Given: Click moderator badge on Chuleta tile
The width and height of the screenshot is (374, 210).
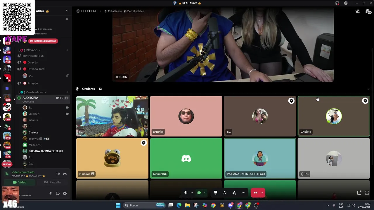Looking at the screenshot, I should (x=365, y=101).
